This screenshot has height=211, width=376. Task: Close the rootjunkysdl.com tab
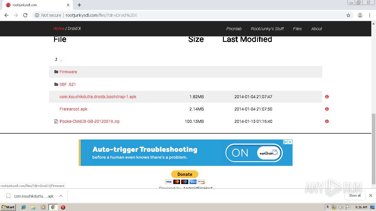coord(68,5)
